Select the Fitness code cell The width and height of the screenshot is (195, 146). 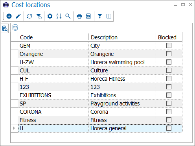53,120
